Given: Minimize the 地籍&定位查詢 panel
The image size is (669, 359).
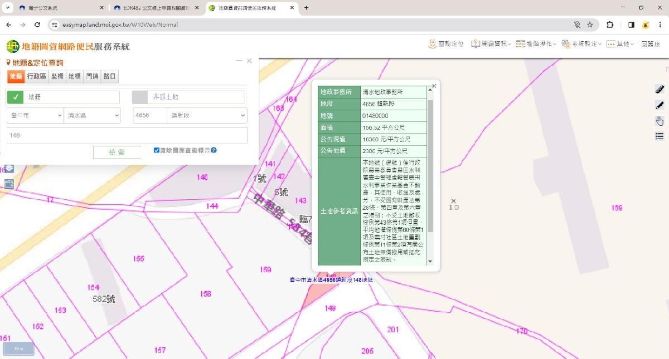Looking at the screenshot, I should pos(239,61).
